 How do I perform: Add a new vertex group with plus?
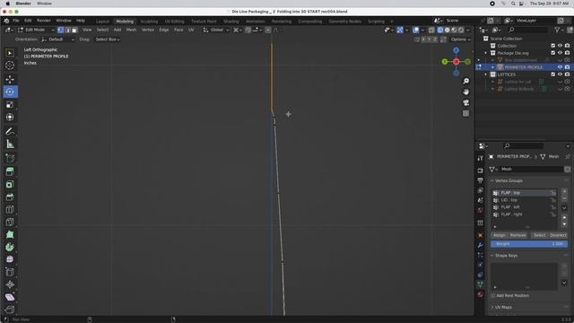coord(564,191)
